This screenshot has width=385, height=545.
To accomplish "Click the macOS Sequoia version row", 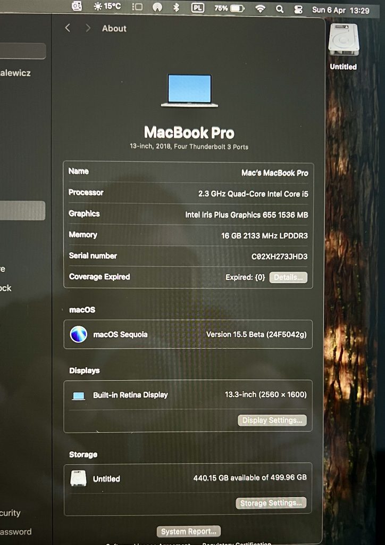I will [188, 335].
